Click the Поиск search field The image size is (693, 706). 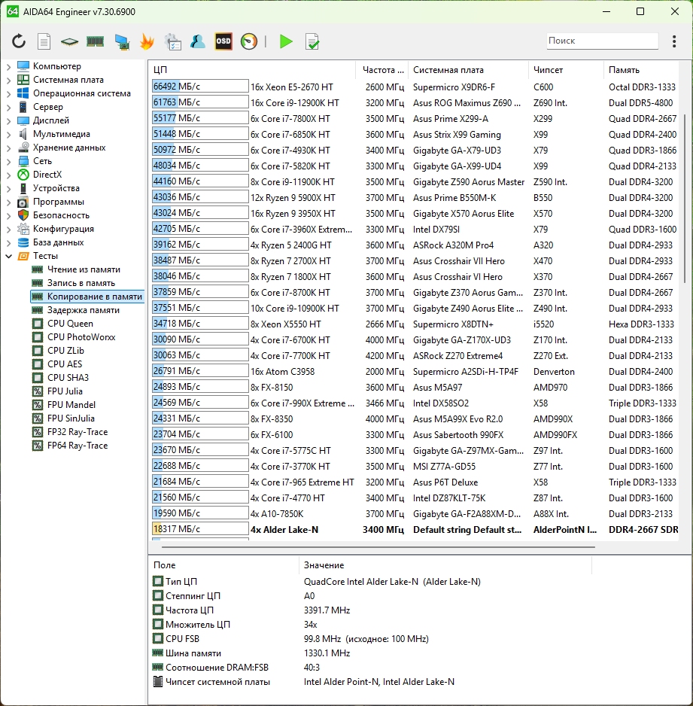click(601, 41)
